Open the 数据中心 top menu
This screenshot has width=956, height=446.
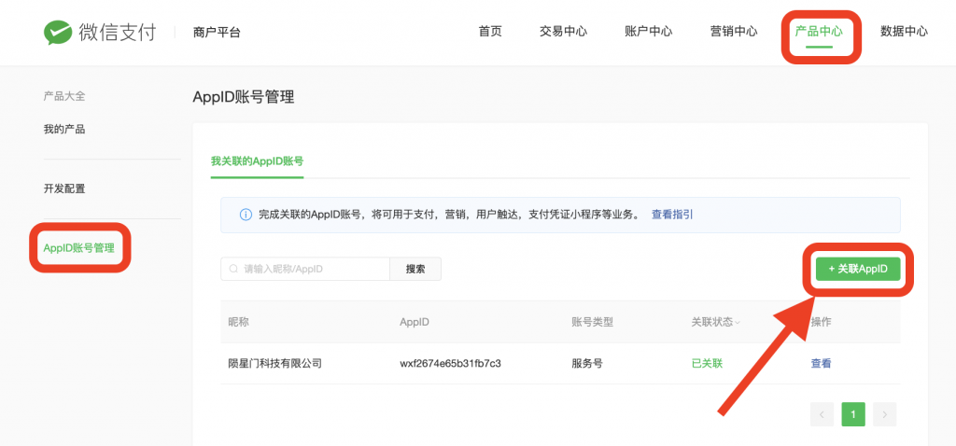click(x=904, y=32)
